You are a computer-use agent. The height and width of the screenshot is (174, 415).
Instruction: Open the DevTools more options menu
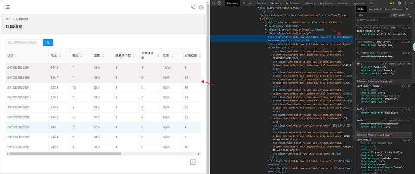[405, 3]
